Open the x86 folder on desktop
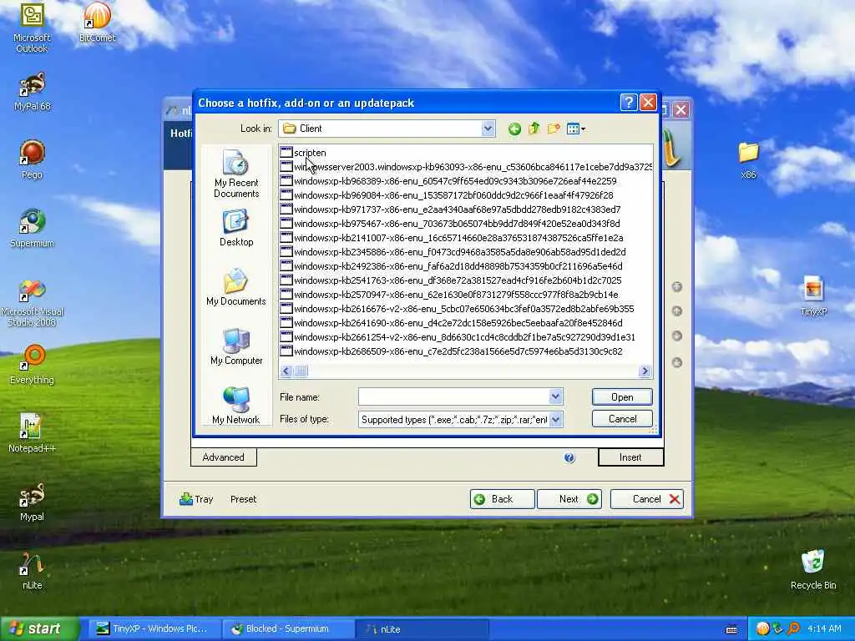Viewport: 855px width, 641px height. [x=749, y=159]
